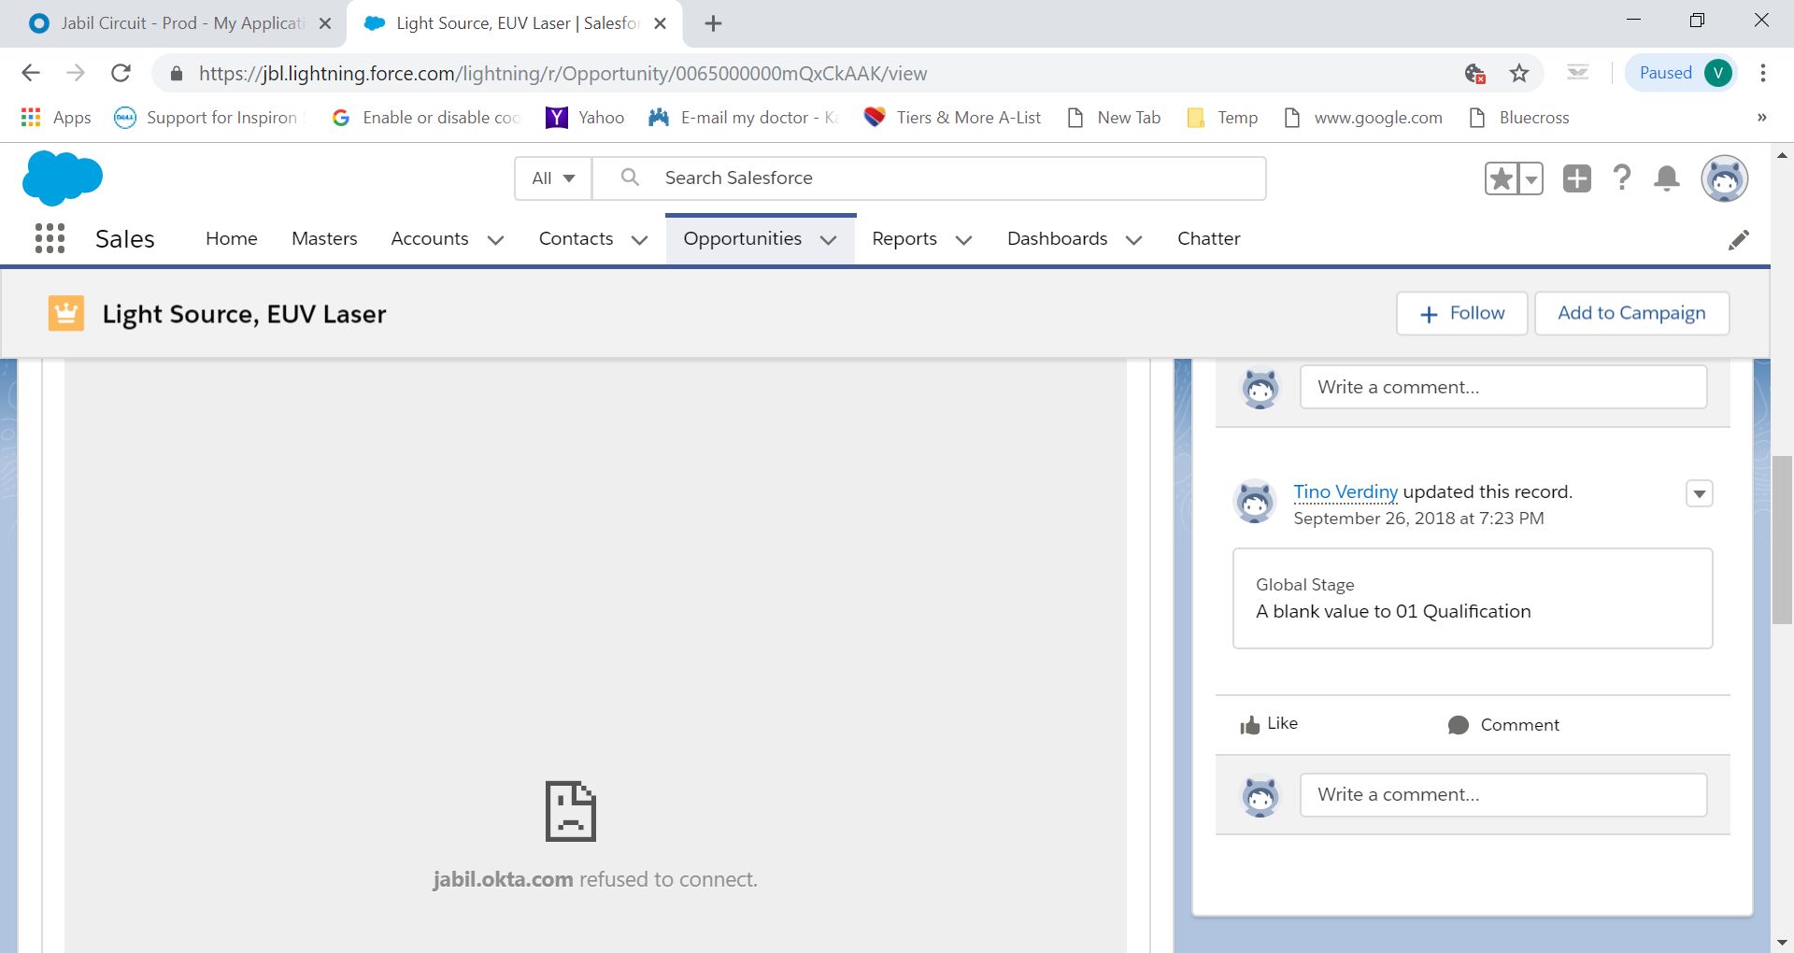Open Tino Verdiny profile link

click(x=1345, y=491)
